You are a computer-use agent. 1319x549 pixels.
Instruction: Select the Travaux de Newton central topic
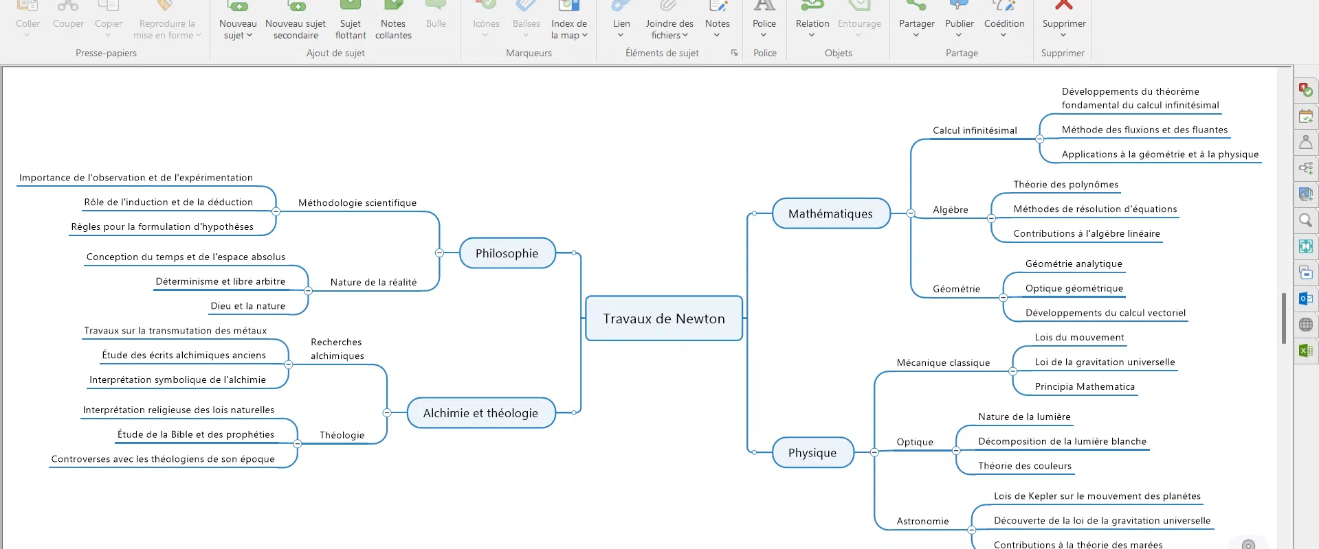pos(663,318)
